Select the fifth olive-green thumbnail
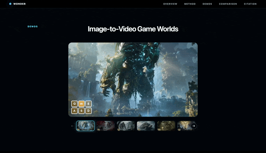Screen dimensions: 266x153 (166, 126)
